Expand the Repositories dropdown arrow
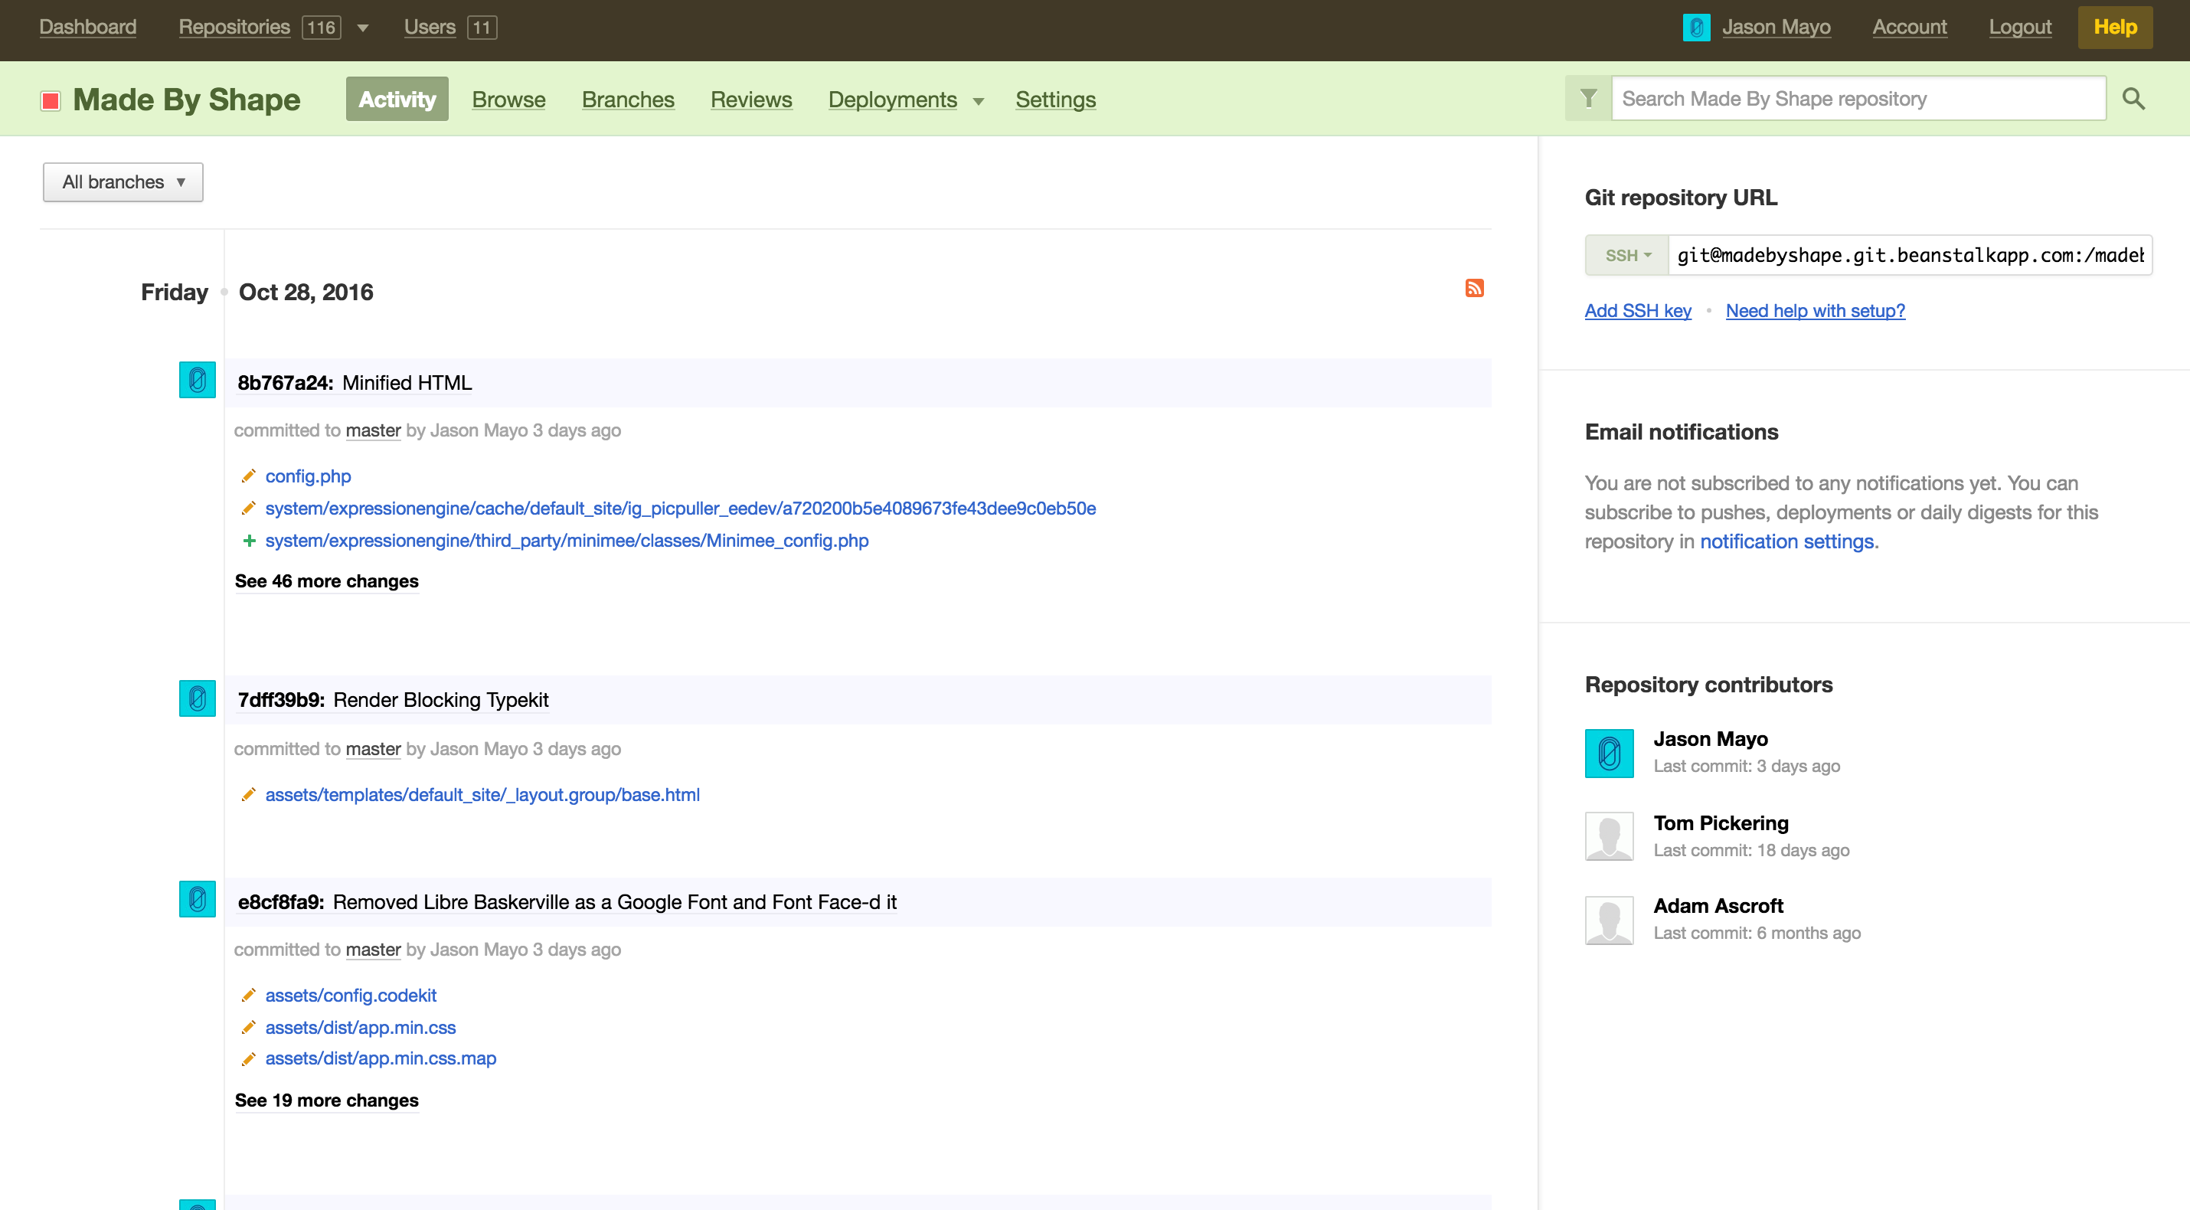Viewport: 2190px width, 1210px height. (363, 28)
